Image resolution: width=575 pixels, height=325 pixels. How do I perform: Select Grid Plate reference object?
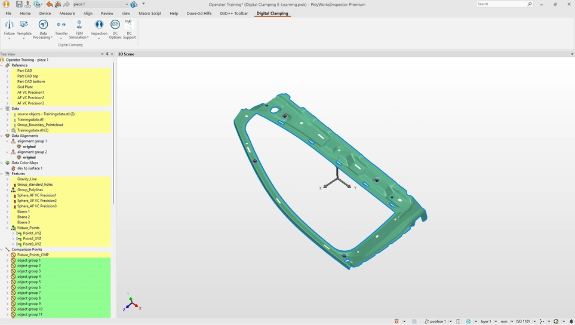coord(25,87)
